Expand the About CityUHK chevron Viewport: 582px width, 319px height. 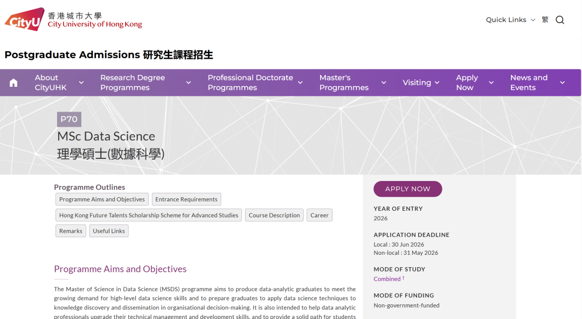point(81,82)
